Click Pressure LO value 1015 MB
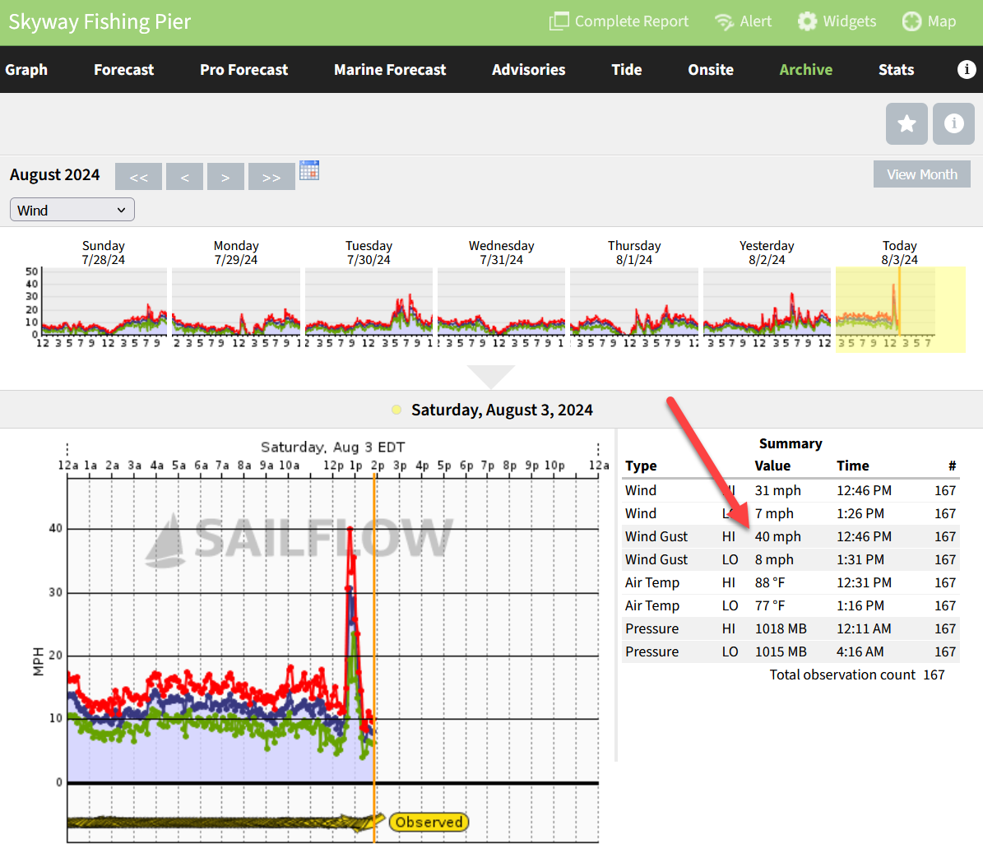Image resolution: width=983 pixels, height=853 pixels. [x=781, y=651]
